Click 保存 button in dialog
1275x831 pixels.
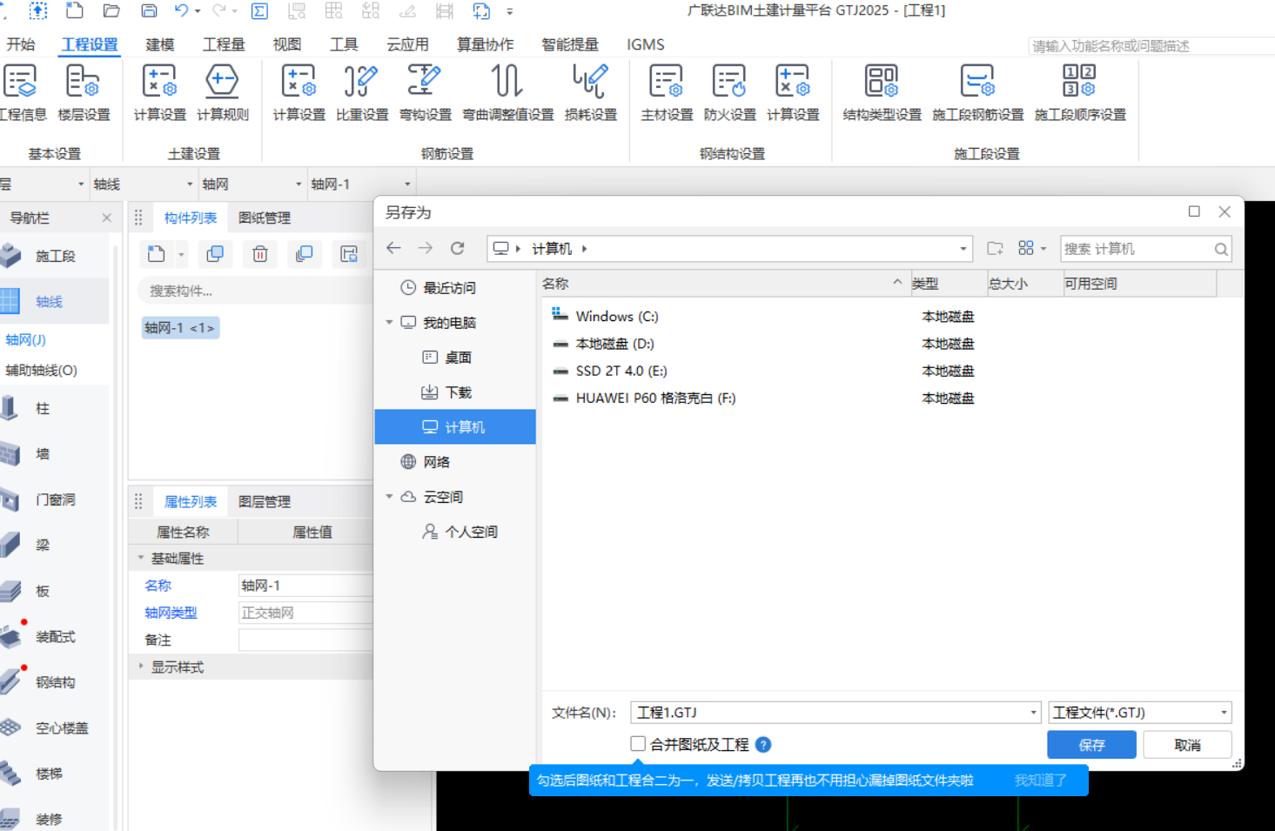[1091, 745]
